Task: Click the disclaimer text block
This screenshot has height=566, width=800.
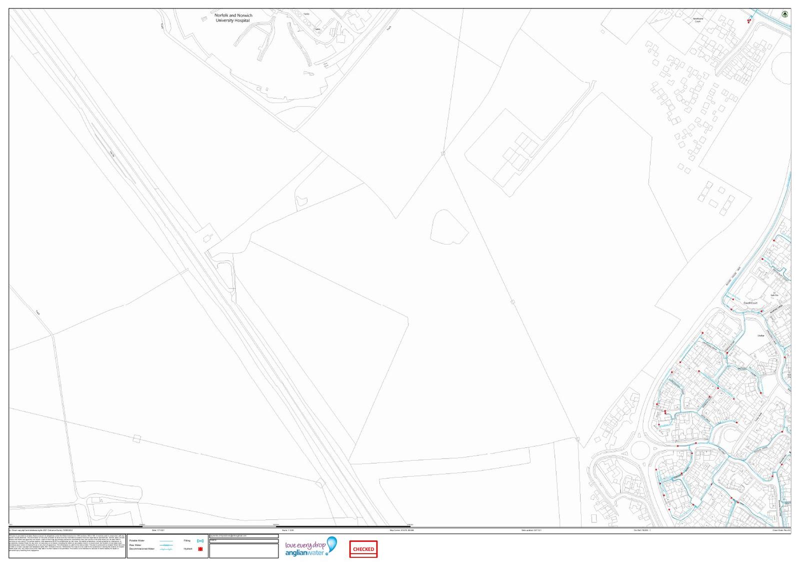Action: pyautogui.click(x=67, y=545)
